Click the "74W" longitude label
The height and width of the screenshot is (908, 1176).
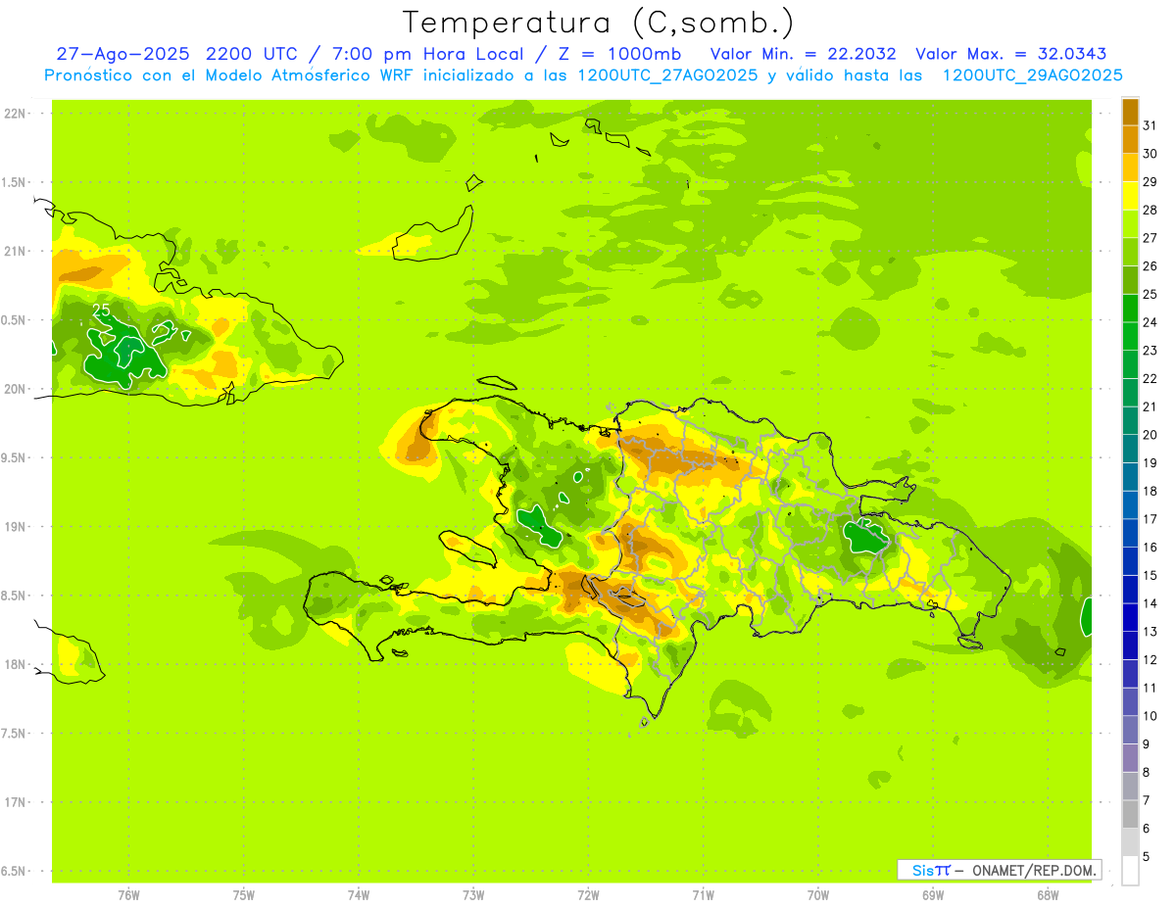click(359, 894)
